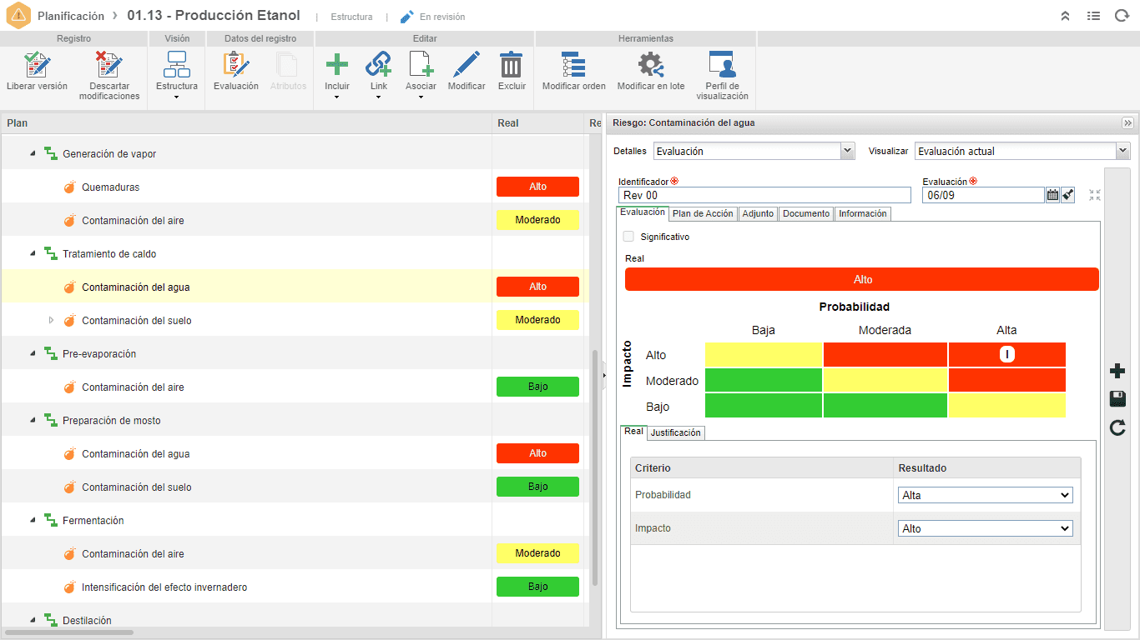Click the Evaluación date field 06/09
This screenshot has width=1140, height=640.
(x=983, y=195)
